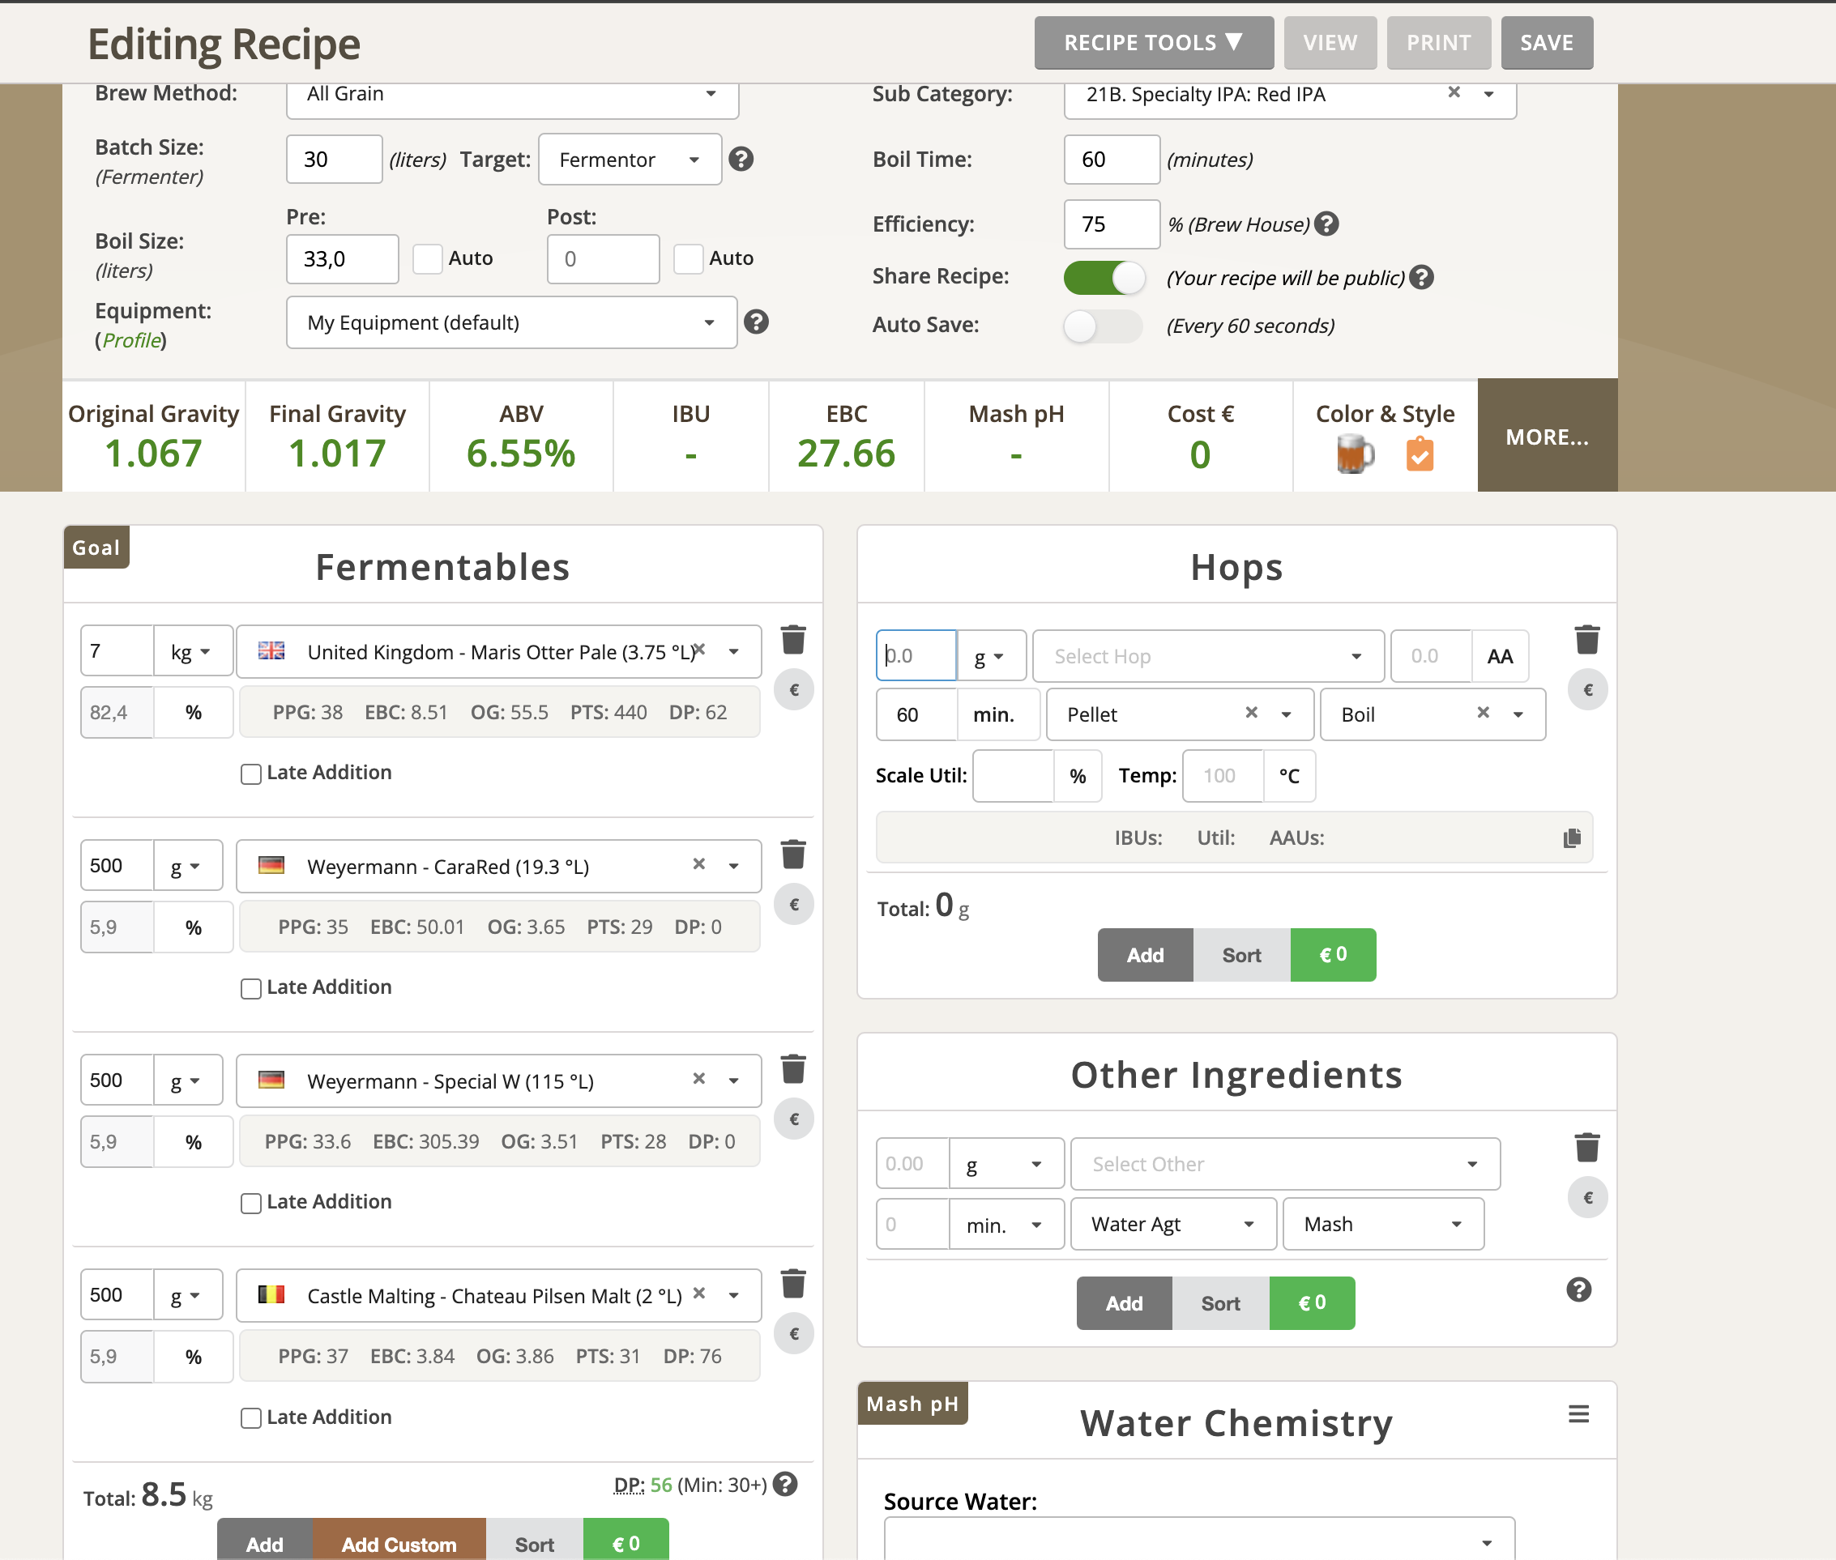Click the beer mug color icon

pos(1354,455)
